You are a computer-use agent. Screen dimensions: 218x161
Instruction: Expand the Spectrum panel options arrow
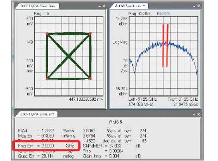tap(194, 6)
